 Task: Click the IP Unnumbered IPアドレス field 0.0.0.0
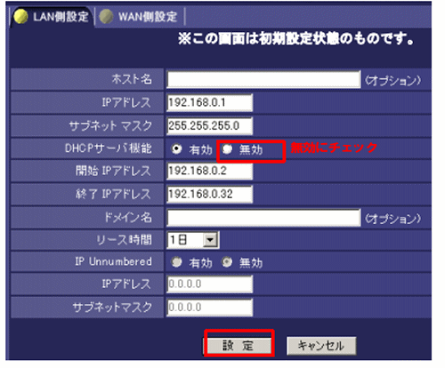(210, 284)
